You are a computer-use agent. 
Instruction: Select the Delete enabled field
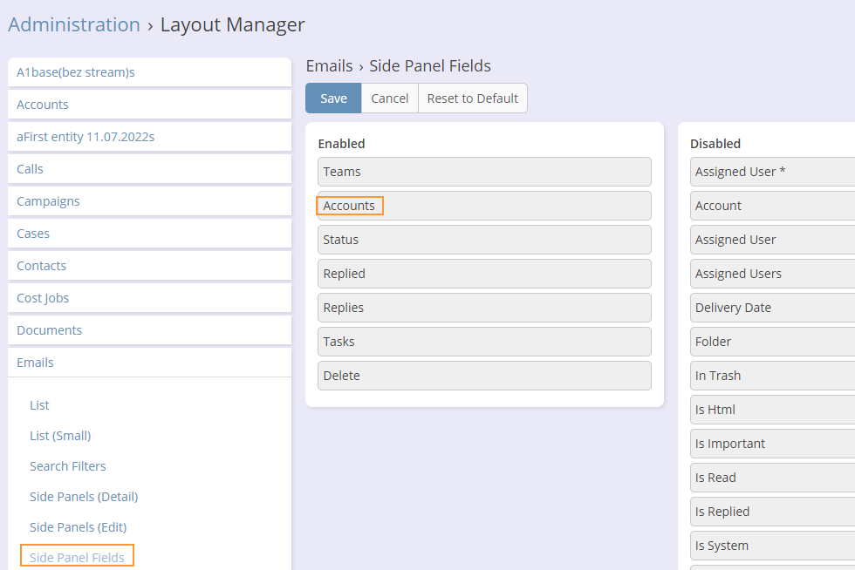(484, 376)
